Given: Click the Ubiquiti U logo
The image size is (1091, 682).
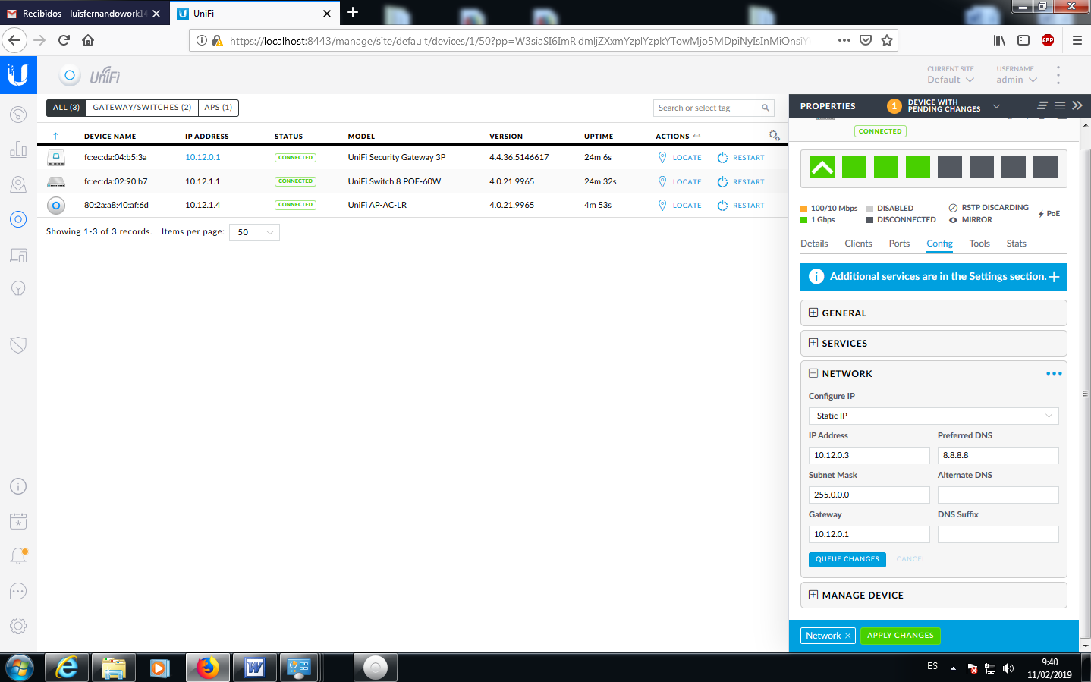Looking at the screenshot, I should [x=18, y=74].
